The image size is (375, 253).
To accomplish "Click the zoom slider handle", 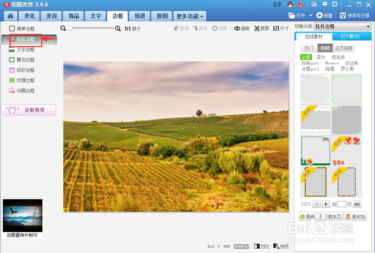I will point(70,28).
